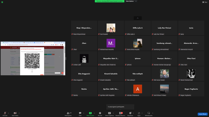
Task: Click the muted mic icon beside Susi Susanti
Action: pyautogui.click(x=99, y=34)
